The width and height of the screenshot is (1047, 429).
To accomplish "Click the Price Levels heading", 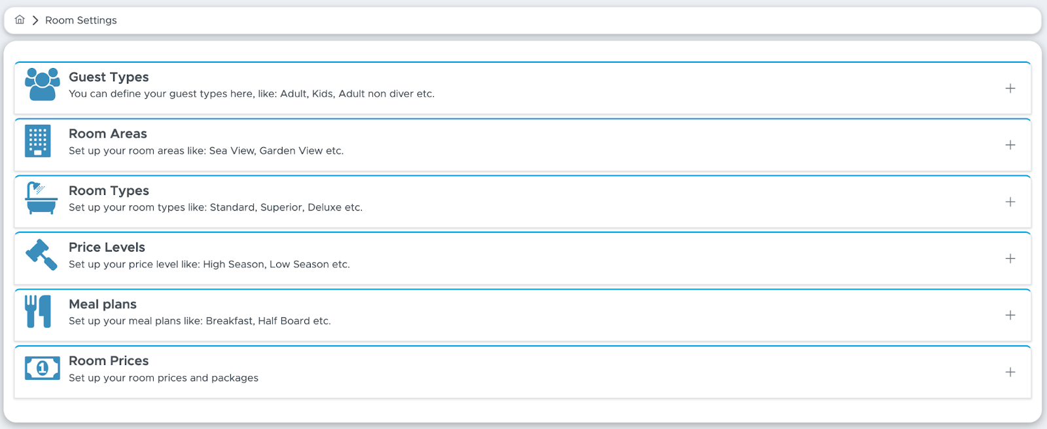I will 107,247.
